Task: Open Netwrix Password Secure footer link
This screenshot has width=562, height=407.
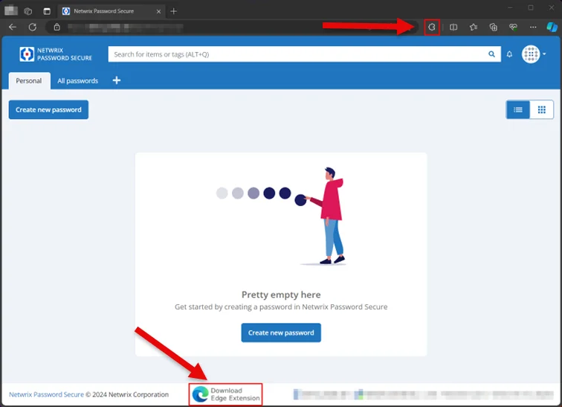Action: pos(46,394)
